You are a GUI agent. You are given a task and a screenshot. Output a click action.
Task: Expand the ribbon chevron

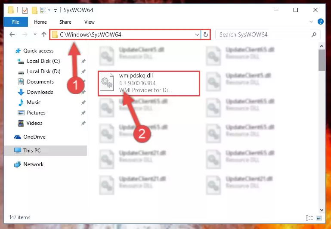point(311,22)
